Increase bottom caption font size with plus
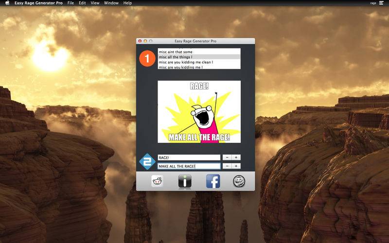389x243 pixels. (236, 166)
